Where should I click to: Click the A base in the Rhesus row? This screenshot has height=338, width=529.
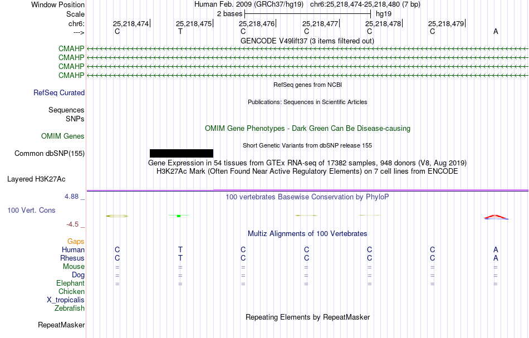(496, 258)
